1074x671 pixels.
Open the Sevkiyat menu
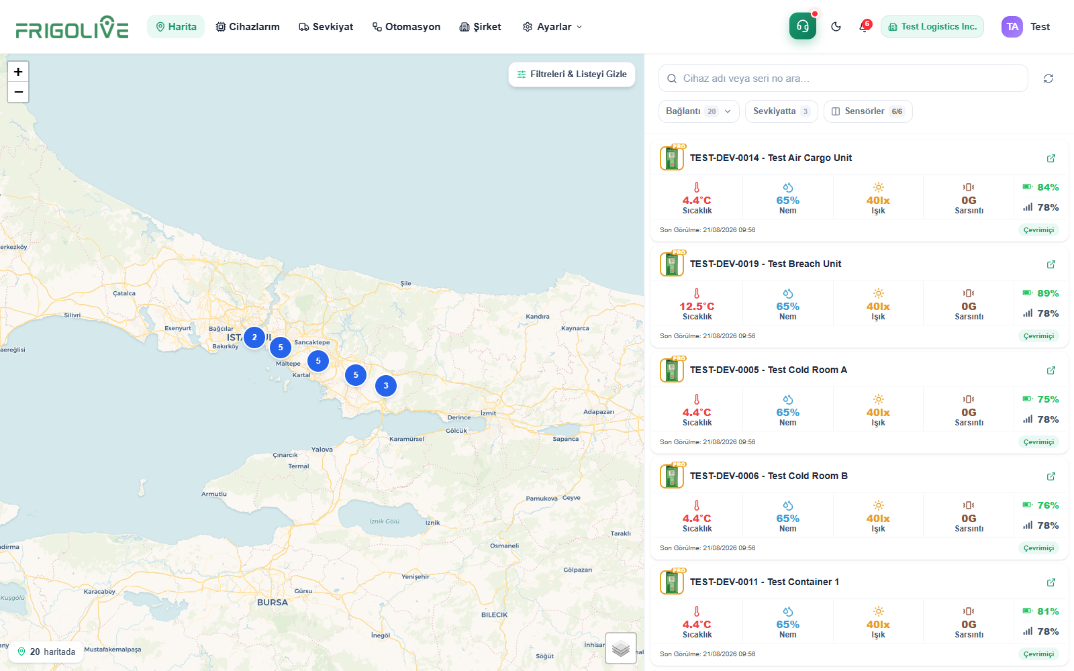326,27
